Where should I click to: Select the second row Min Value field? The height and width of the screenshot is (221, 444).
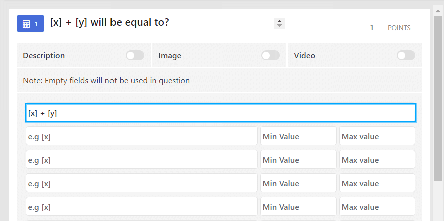click(x=298, y=159)
